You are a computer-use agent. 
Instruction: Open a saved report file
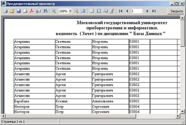pos(12,11)
